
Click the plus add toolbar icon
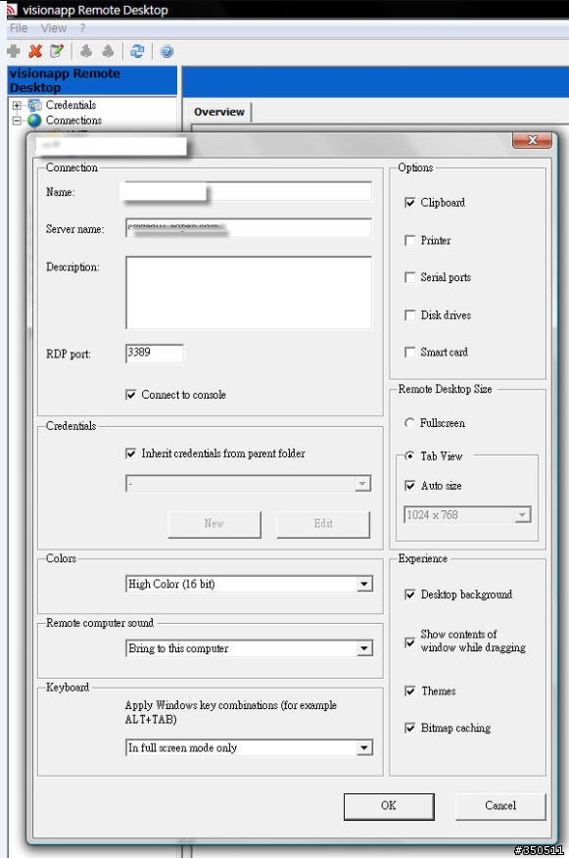pos(14,52)
